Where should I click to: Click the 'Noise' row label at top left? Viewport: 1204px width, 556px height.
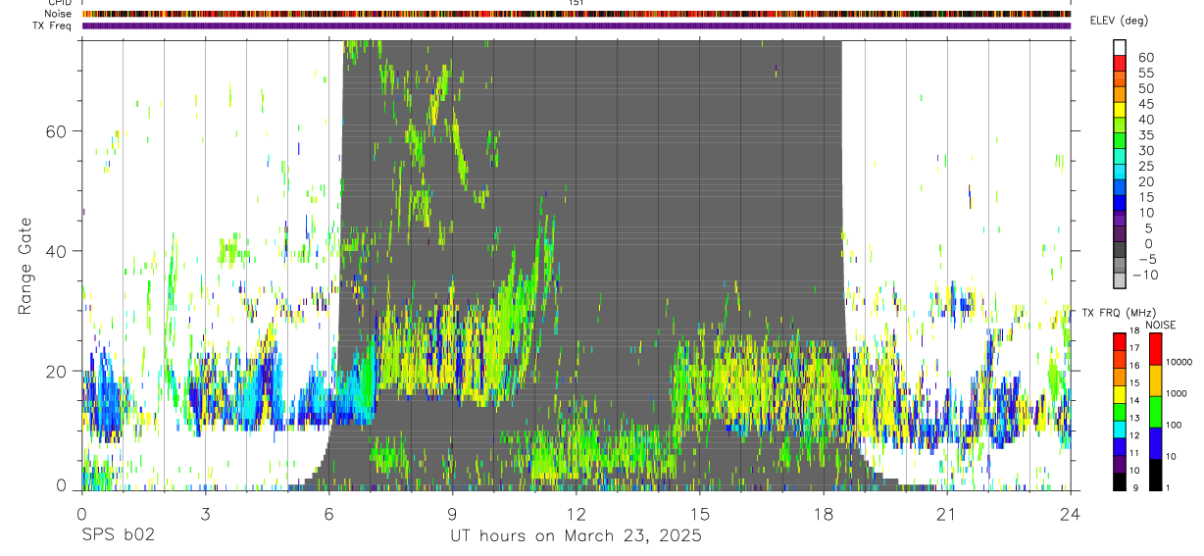pos(58,14)
